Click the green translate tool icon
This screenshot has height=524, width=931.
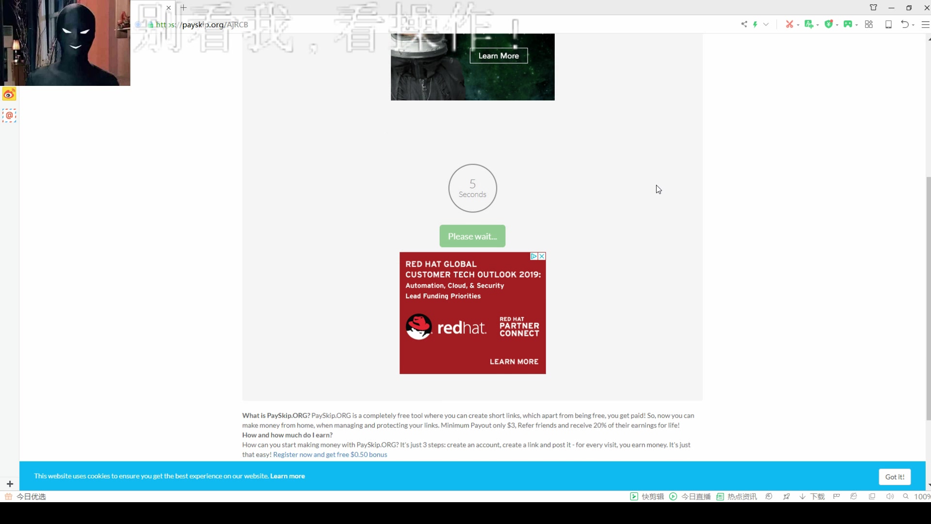[808, 24]
